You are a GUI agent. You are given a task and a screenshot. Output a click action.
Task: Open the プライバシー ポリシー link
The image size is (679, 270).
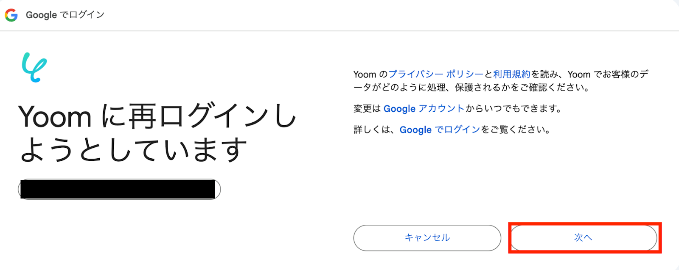436,74
